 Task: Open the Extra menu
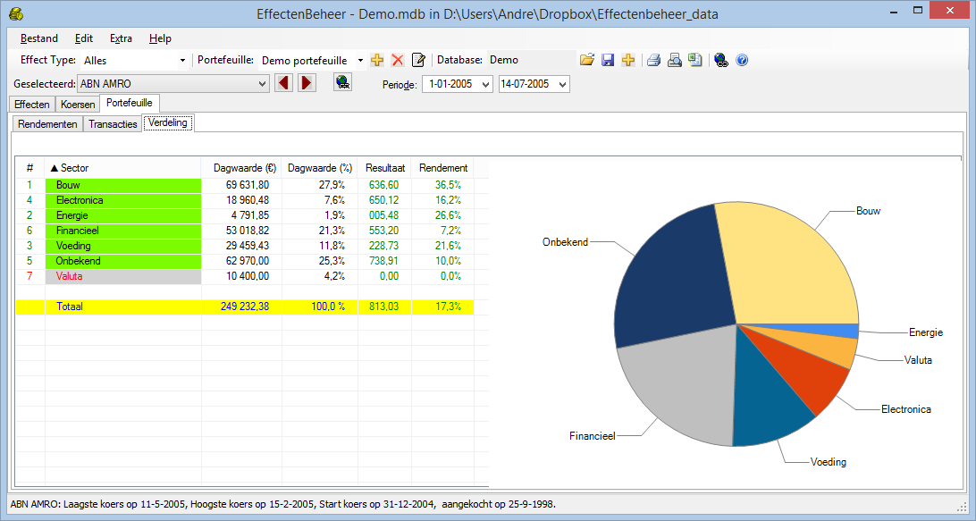[121, 38]
